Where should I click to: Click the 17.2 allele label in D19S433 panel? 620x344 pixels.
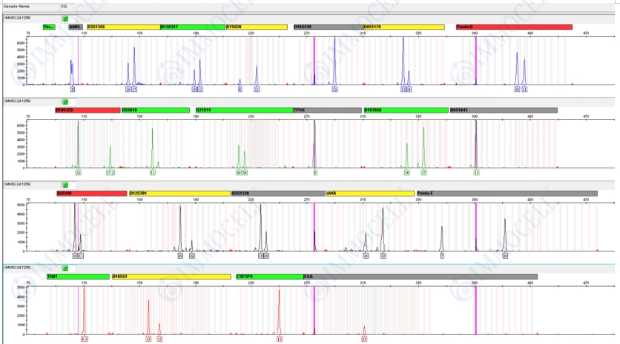pos(110,172)
